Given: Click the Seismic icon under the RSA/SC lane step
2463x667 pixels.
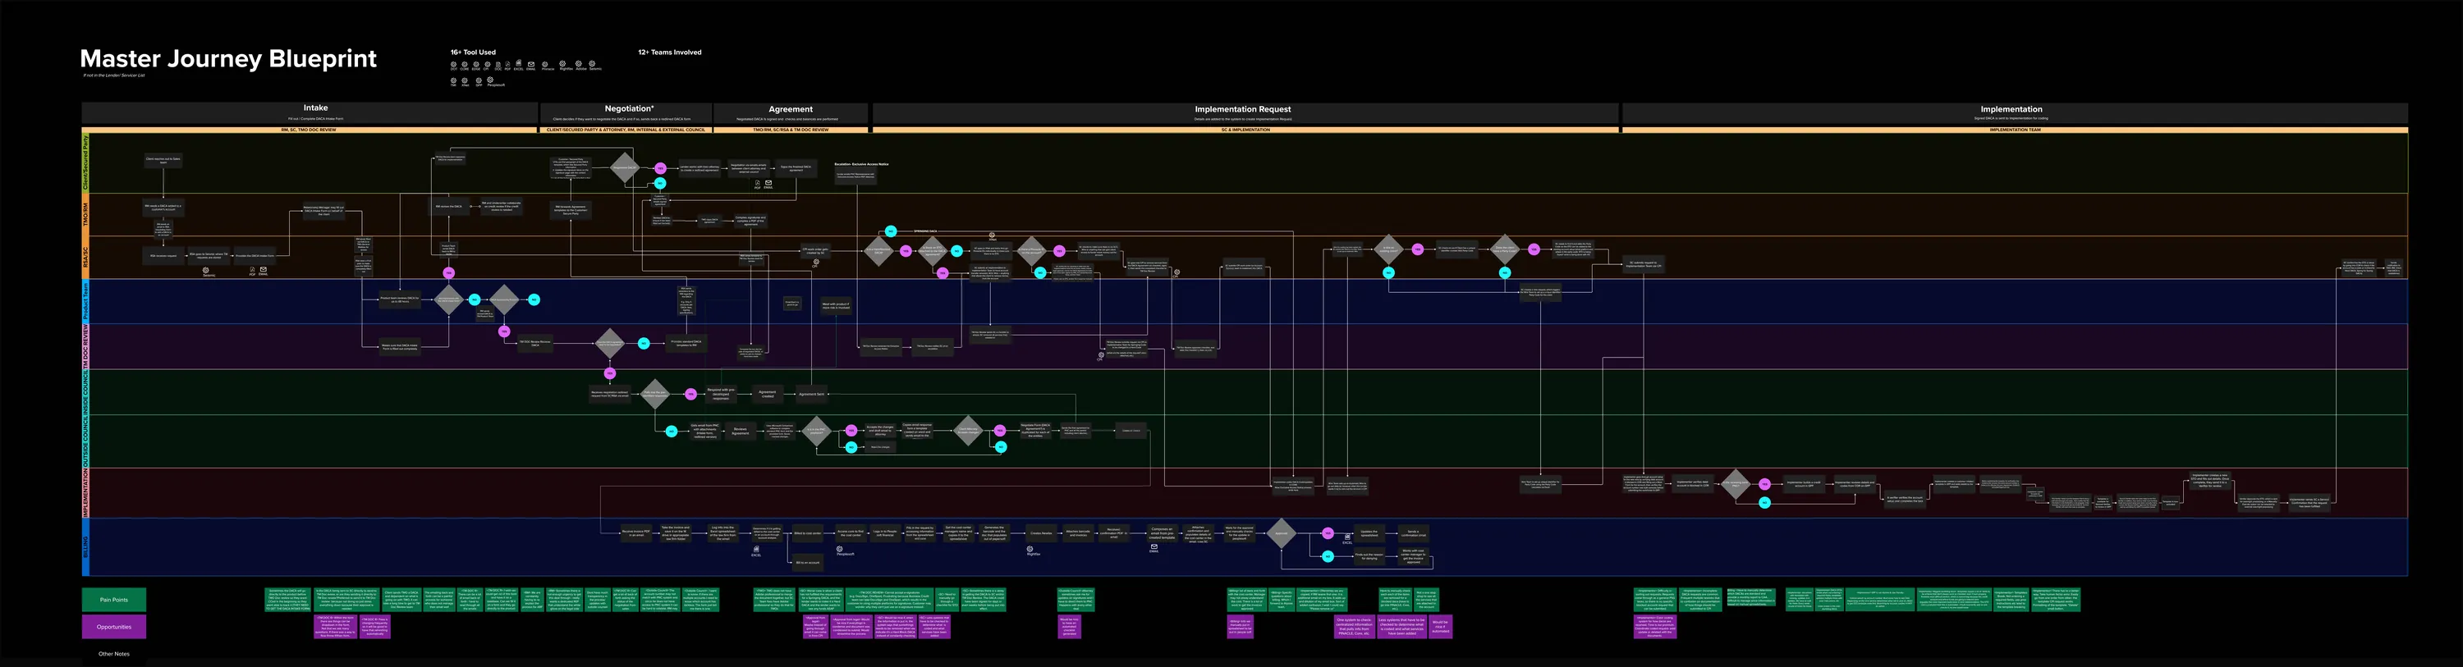Looking at the screenshot, I should tap(207, 271).
